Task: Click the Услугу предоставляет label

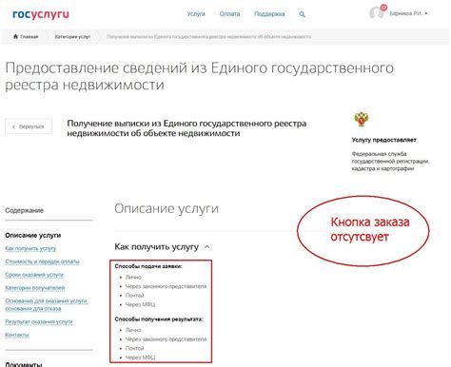Action: pos(383,140)
